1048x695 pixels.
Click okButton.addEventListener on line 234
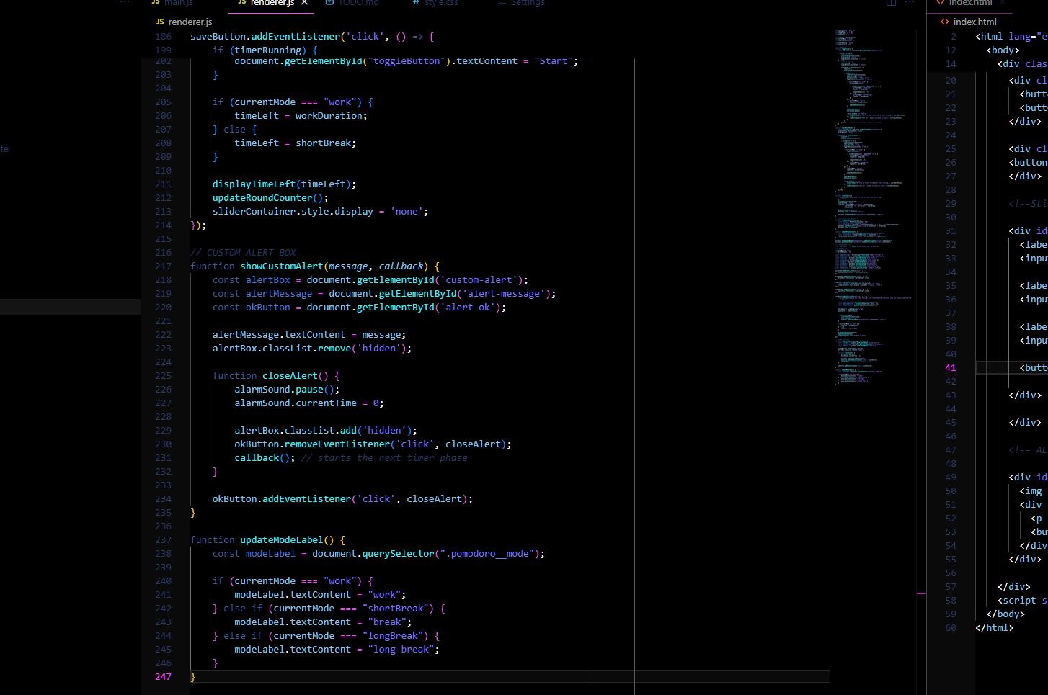[282, 499]
